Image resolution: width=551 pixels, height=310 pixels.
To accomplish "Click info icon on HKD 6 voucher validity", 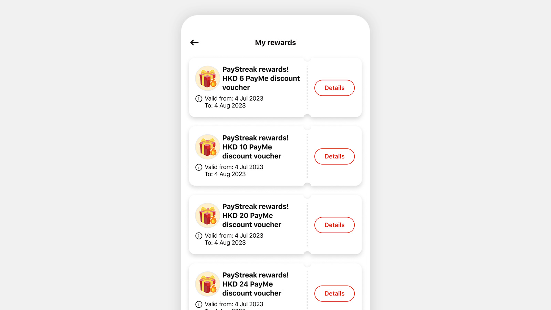I will click(199, 99).
